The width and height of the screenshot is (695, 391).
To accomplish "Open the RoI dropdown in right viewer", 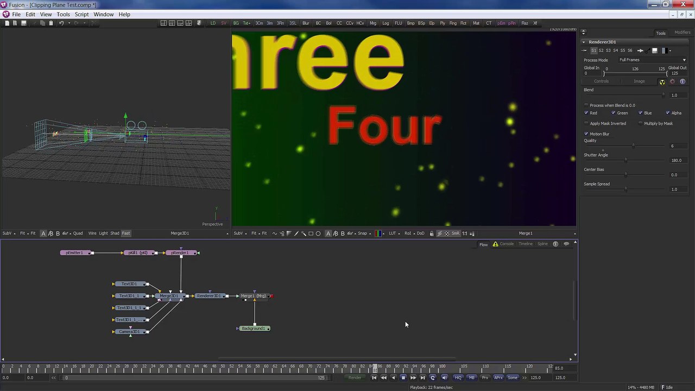I will point(409,234).
